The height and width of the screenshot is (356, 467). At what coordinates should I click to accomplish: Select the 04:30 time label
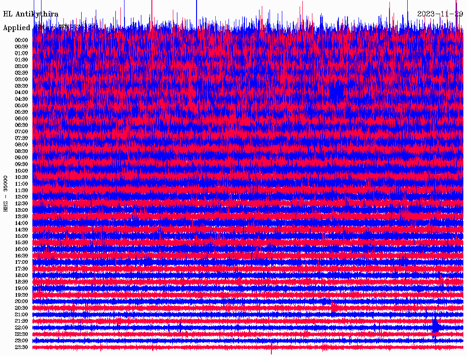click(x=21, y=99)
